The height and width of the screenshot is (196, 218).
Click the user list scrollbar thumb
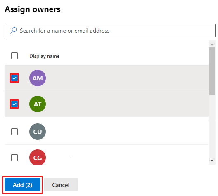212,71
